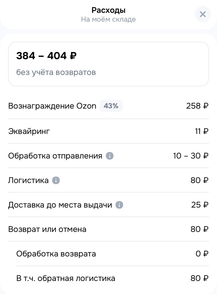Close the Расходы panel with the X button
The height and width of the screenshot is (294, 217).
click(x=203, y=14)
